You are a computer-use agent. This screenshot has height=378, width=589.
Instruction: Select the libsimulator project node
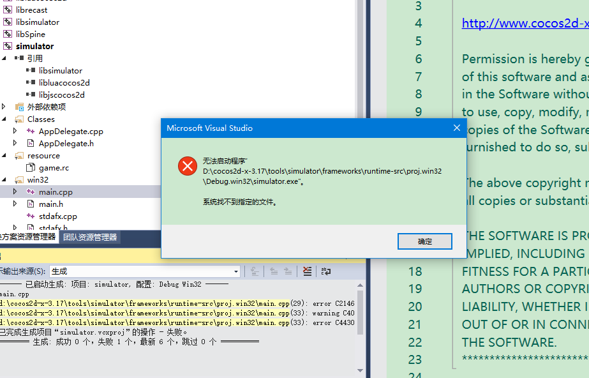(x=38, y=22)
